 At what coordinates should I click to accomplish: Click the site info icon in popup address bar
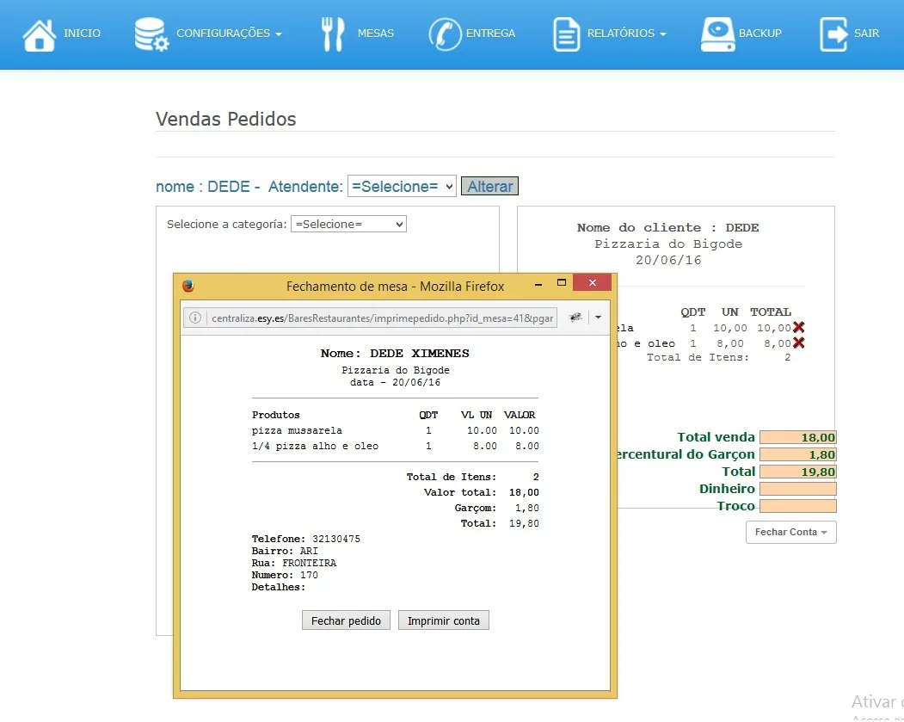pyautogui.click(x=195, y=318)
